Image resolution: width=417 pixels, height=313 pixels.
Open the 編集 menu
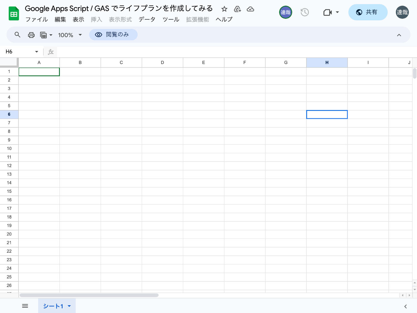pos(60,19)
